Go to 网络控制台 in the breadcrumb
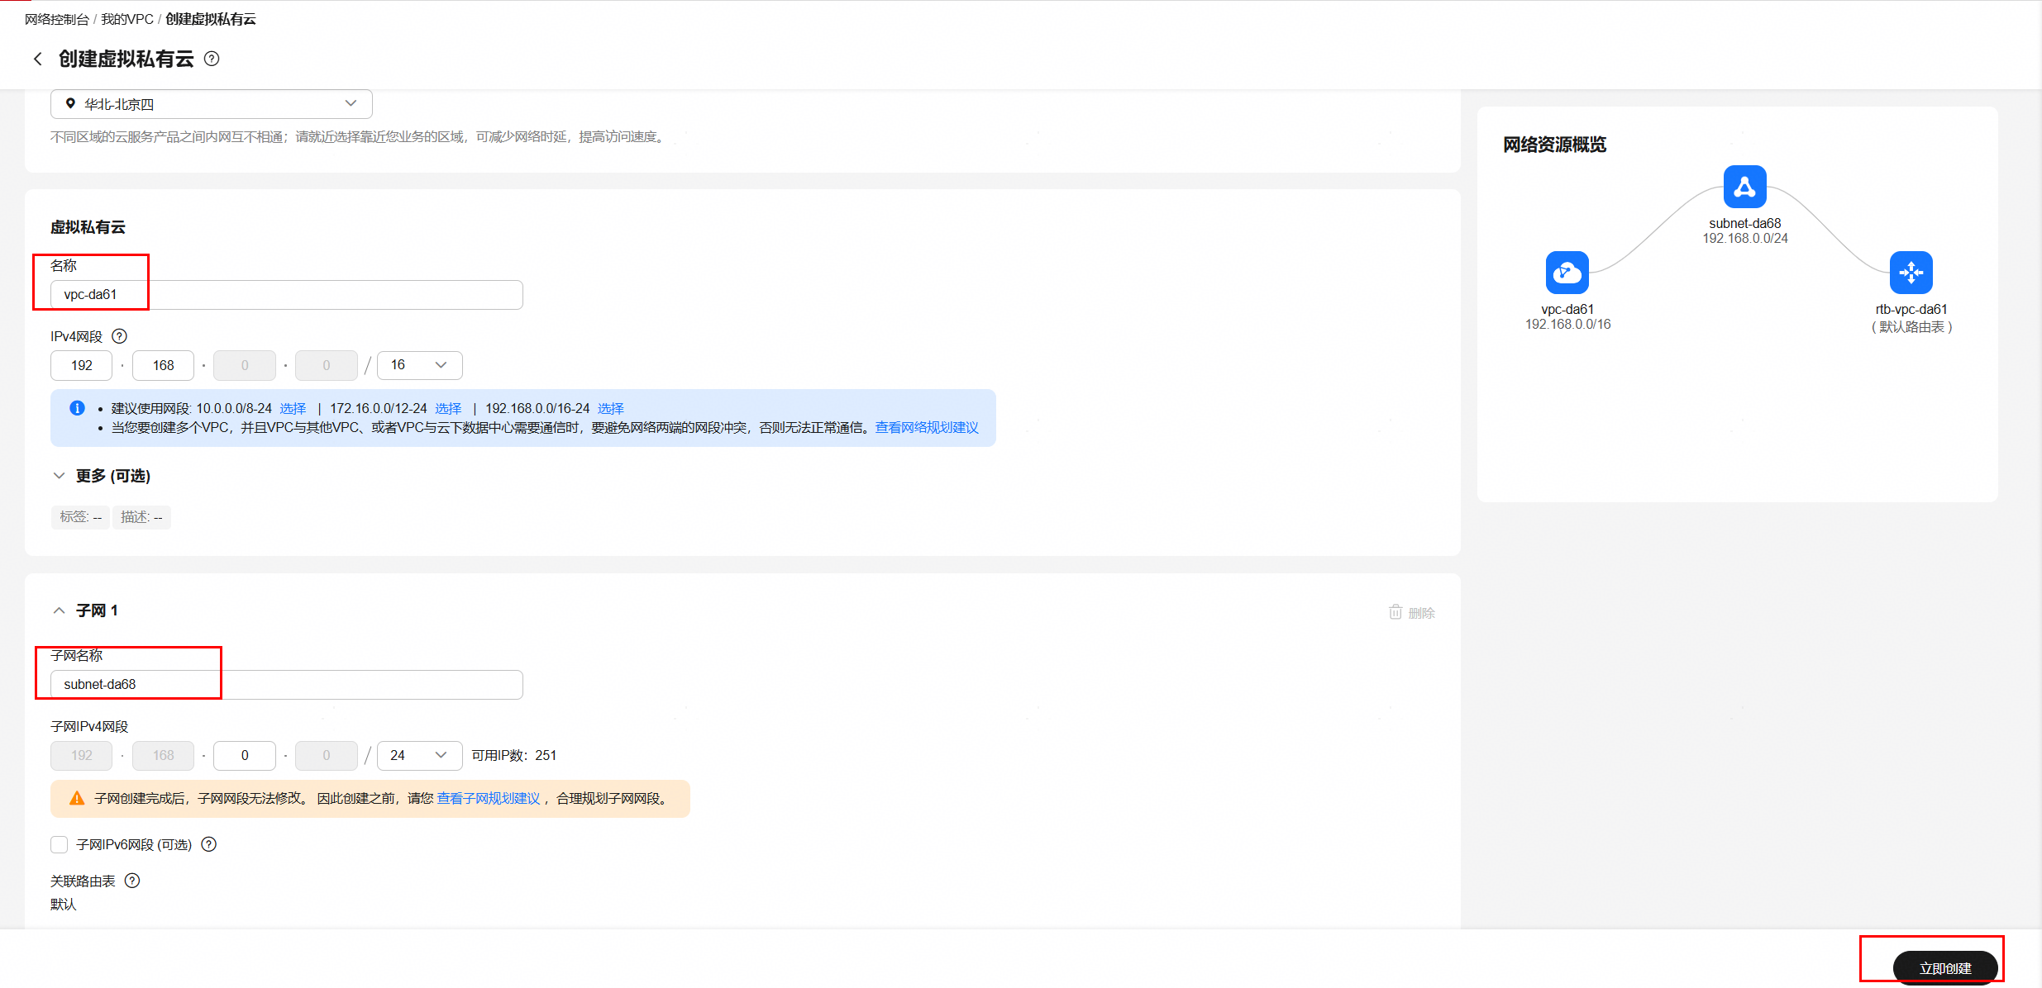This screenshot has height=988, width=2042. coord(56,19)
